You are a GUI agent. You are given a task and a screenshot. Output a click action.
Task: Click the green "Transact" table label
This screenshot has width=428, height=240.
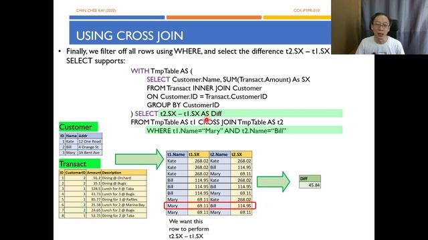pos(80,164)
